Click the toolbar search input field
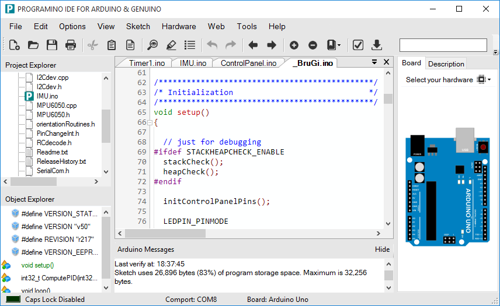 coord(443,45)
